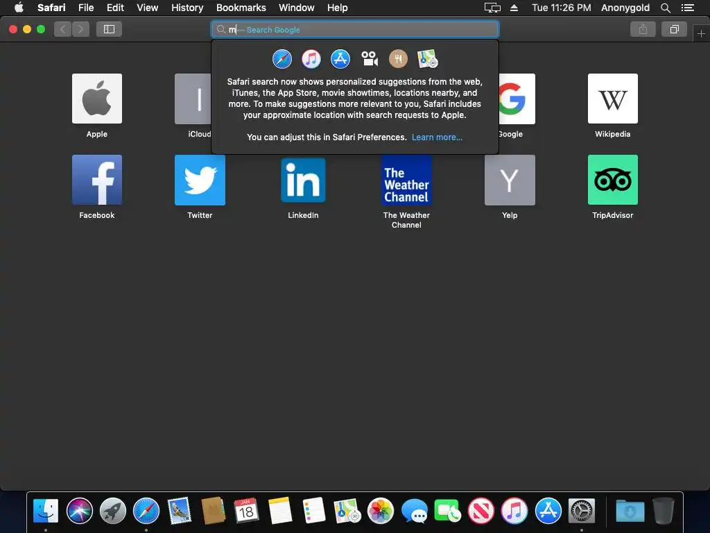
Task: Follow the Learn more... link
Action: (x=437, y=137)
